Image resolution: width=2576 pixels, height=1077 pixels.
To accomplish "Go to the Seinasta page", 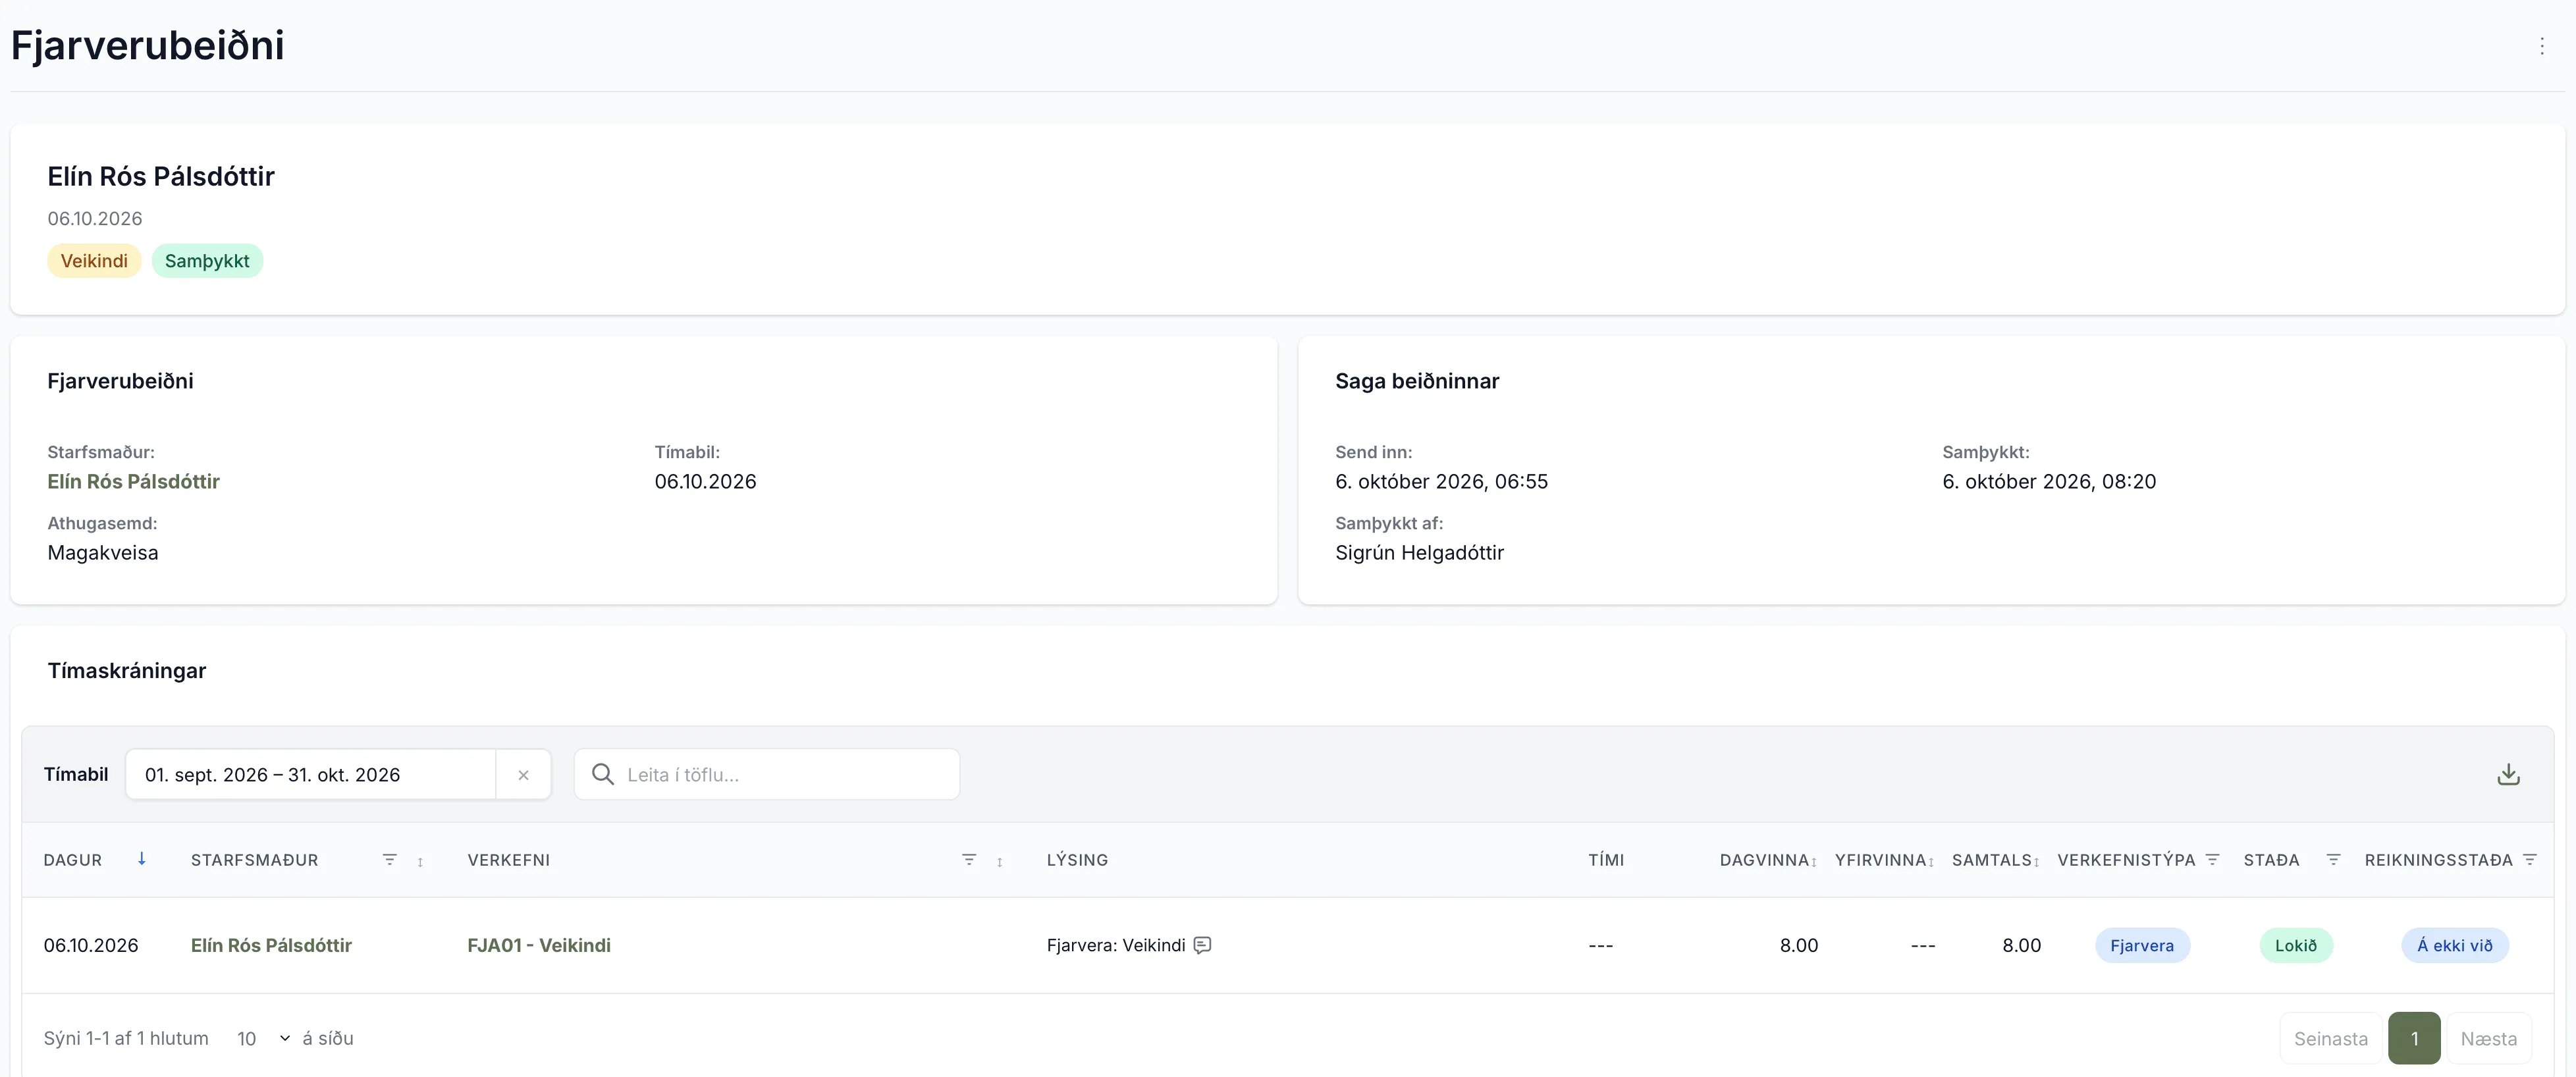I will (2330, 1038).
